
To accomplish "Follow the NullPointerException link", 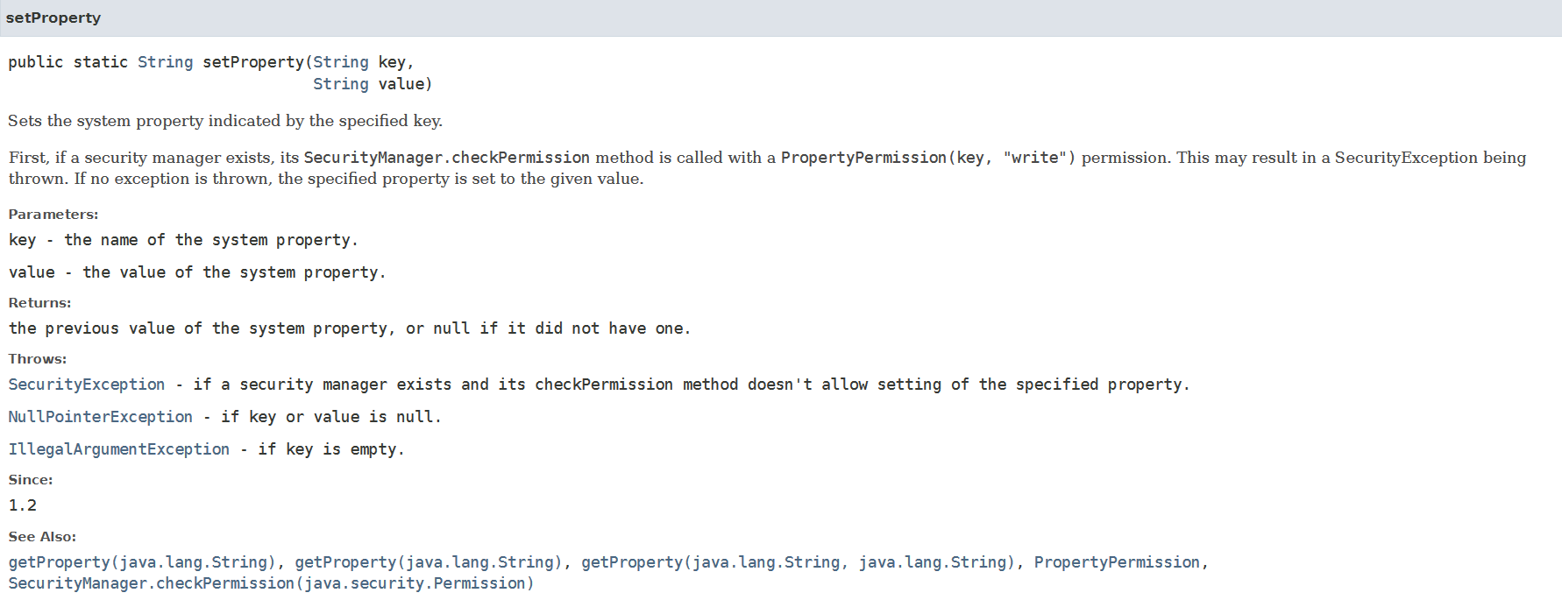I will coord(101,417).
